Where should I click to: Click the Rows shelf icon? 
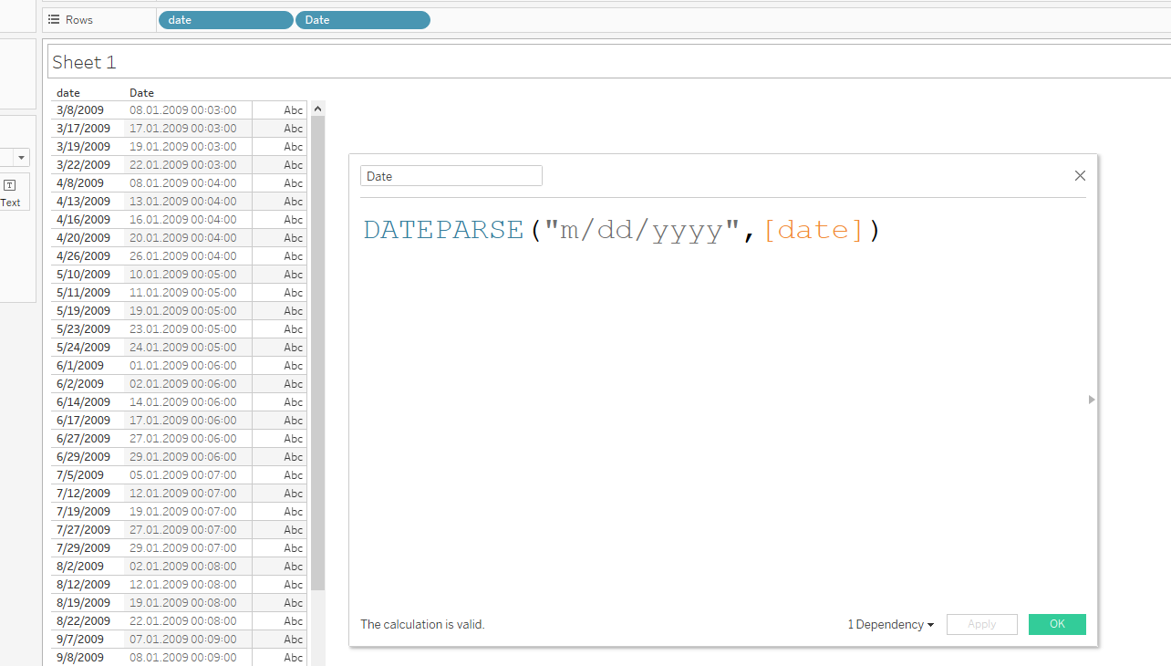(x=53, y=20)
